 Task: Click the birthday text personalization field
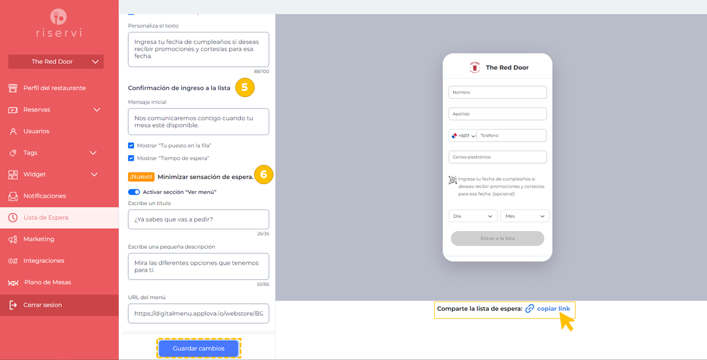[x=198, y=49]
